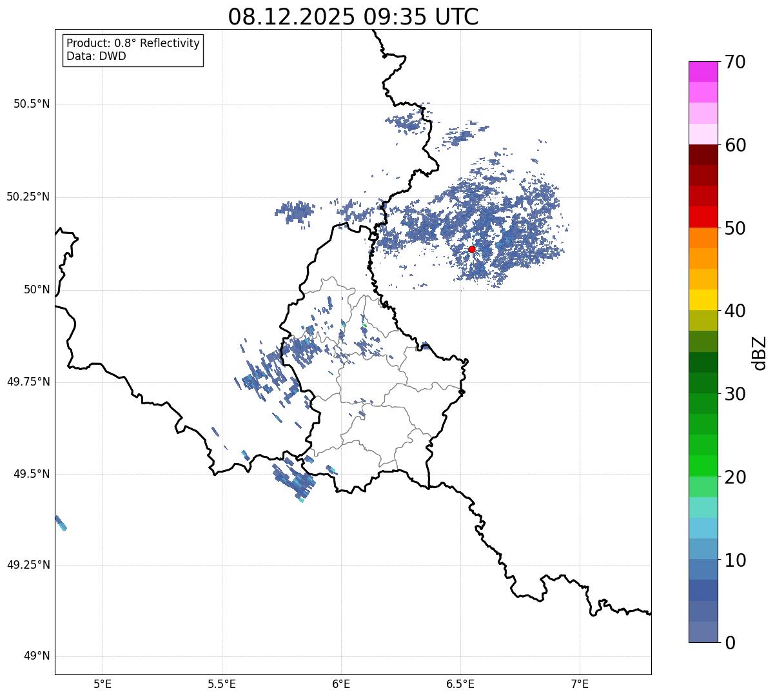Click the 50.5°N latitude tick label
775x697 pixels.
coord(31,104)
